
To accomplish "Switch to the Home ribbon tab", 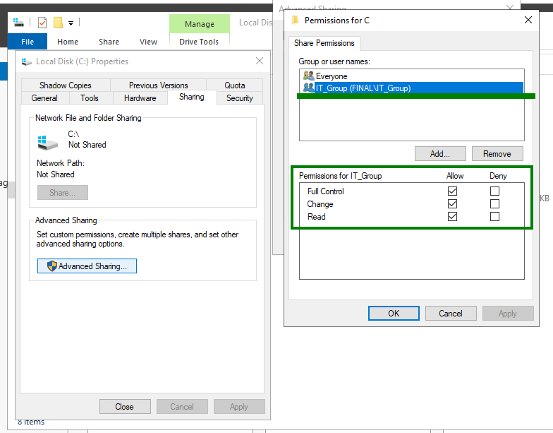I will pos(68,42).
